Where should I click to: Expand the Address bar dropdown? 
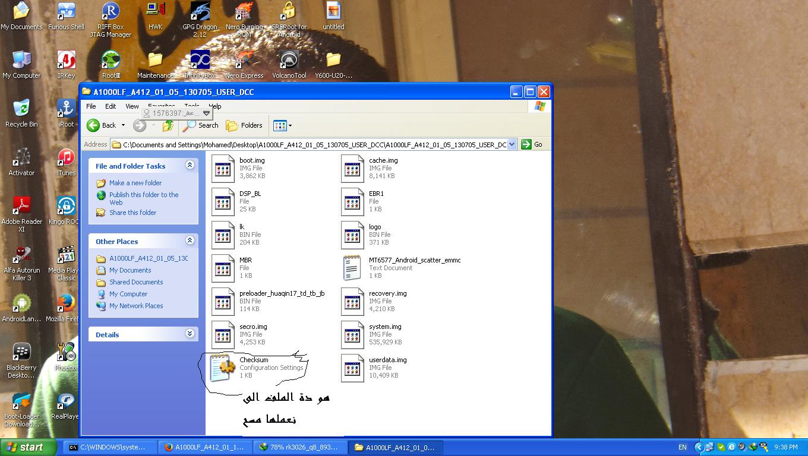[512, 144]
